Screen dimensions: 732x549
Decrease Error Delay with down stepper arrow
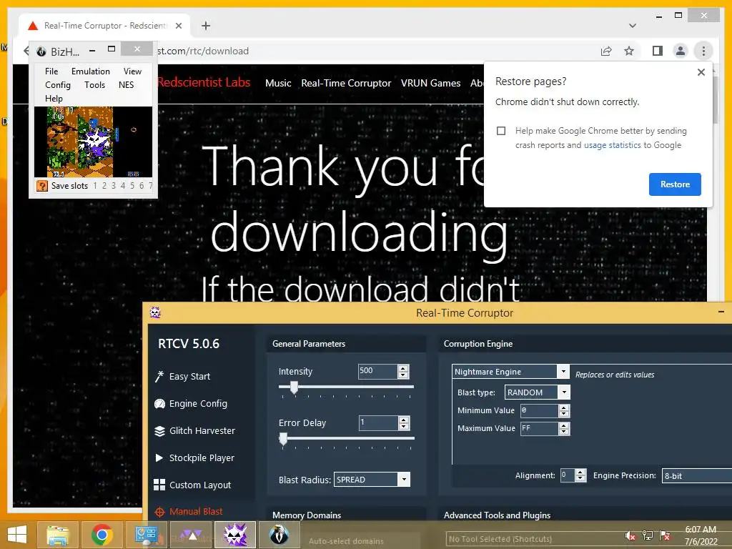click(x=404, y=426)
